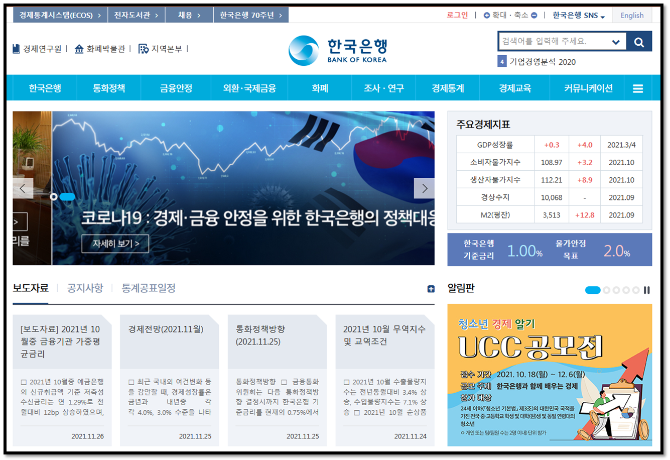The image size is (670, 460).
Task: Open 경제전망(2021.11월) card
Action: click(170, 380)
